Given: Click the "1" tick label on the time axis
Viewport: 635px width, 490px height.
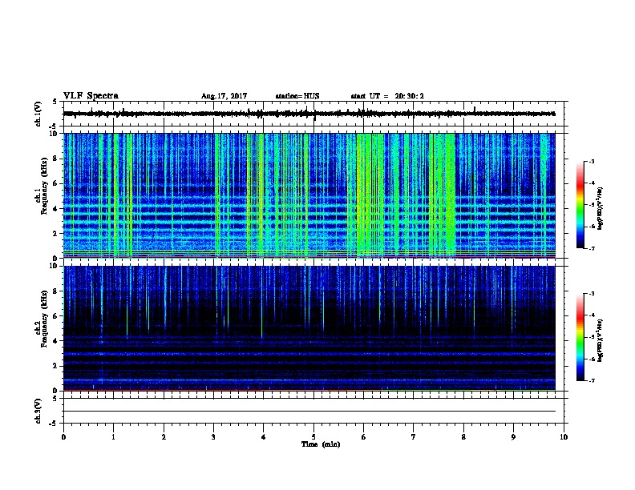Looking at the screenshot, I should tap(113, 437).
